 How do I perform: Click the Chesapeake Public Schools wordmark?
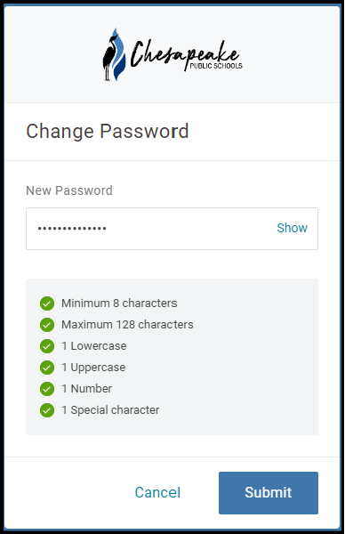tap(187, 55)
